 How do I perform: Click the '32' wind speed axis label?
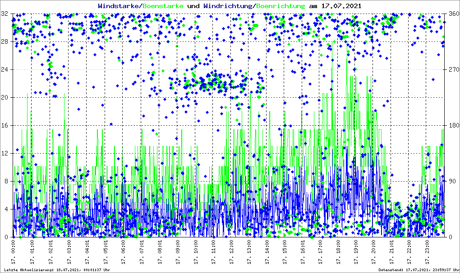4,14
